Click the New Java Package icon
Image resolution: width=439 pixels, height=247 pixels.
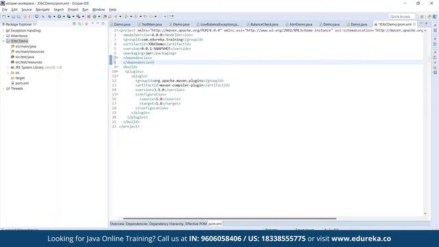[x=89, y=16]
